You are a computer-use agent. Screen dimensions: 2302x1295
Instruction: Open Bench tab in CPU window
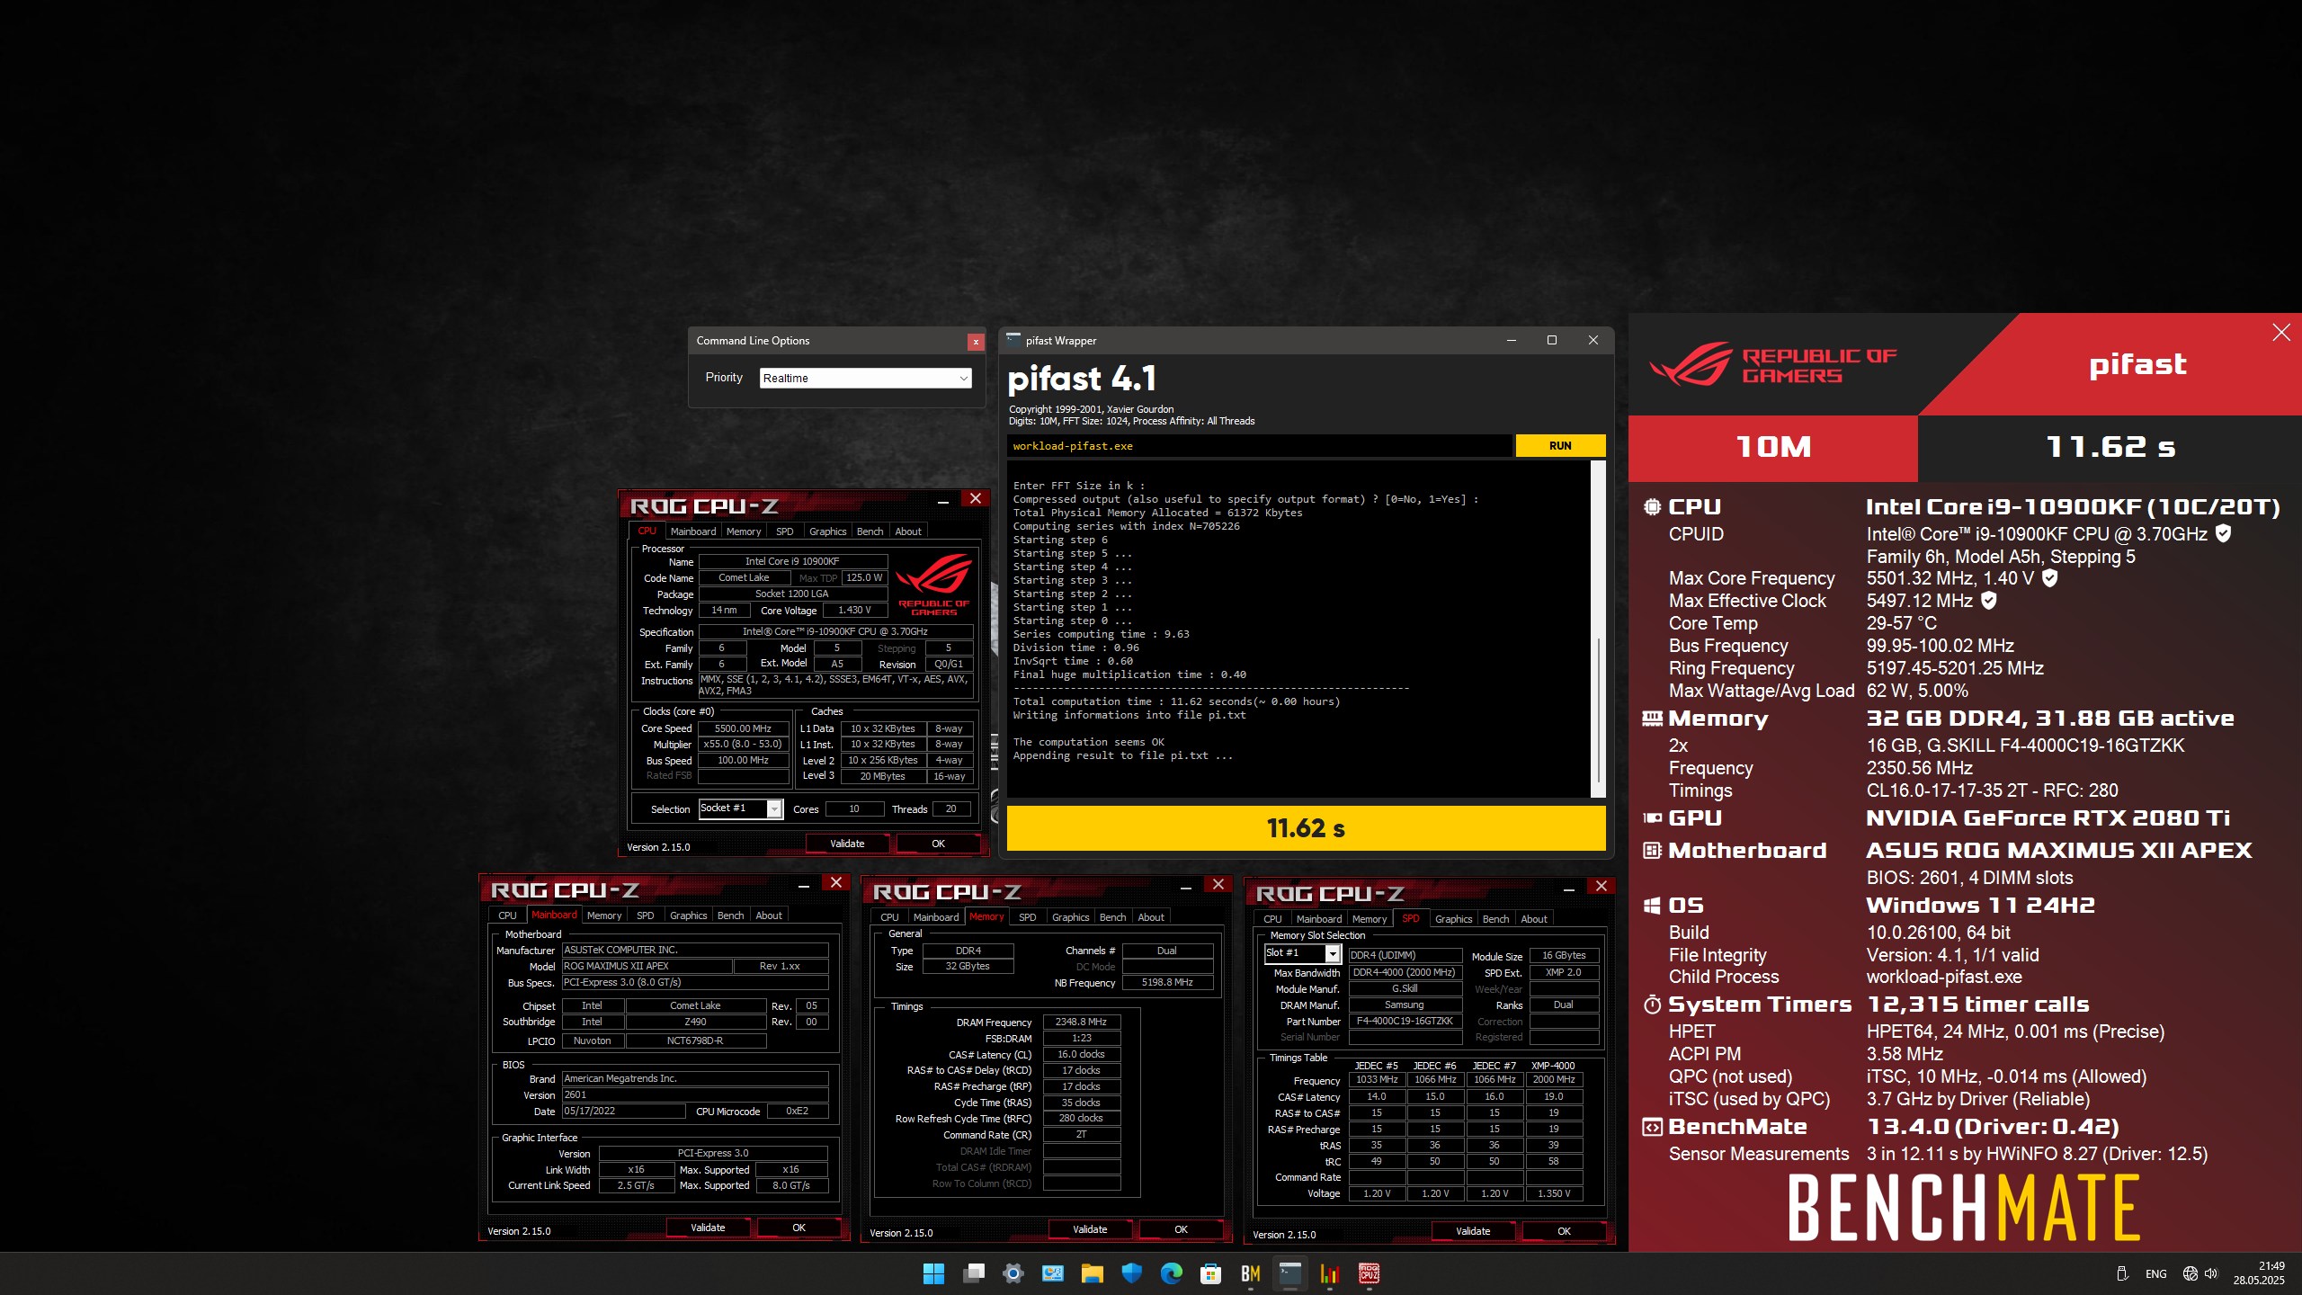(x=870, y=531)
